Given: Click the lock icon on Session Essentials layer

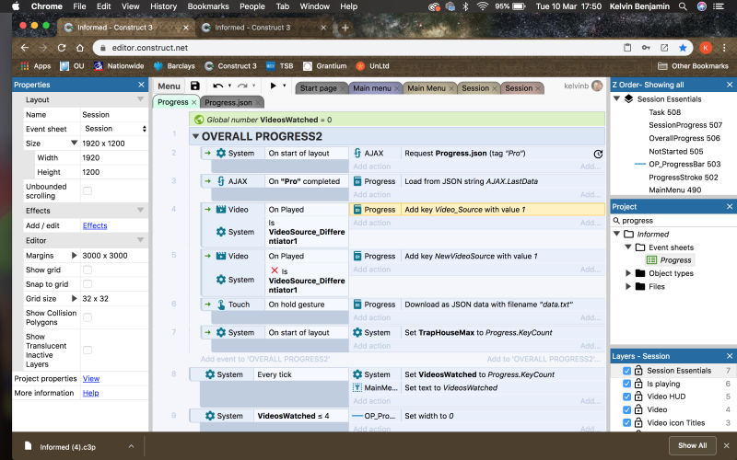Looking at the screenshot, I should pos(638,371).
